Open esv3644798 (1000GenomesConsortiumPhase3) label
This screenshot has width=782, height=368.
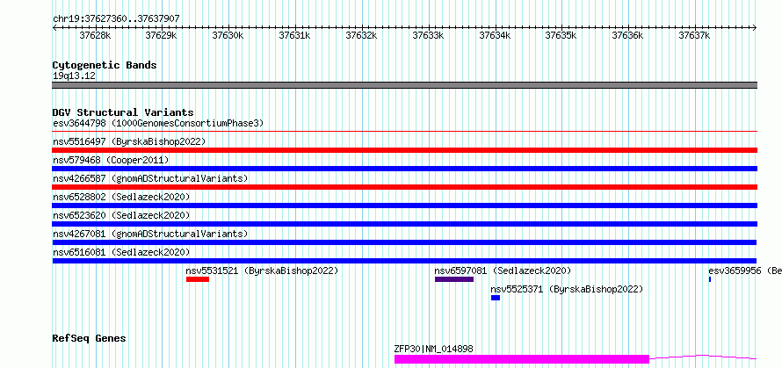click(x=158, y=123)
